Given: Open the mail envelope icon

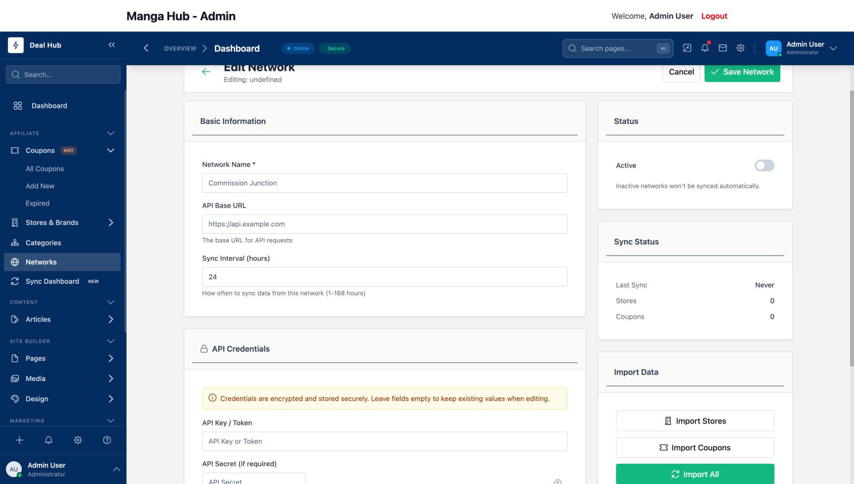Looking at the screenshot, I should pos(723,48).
